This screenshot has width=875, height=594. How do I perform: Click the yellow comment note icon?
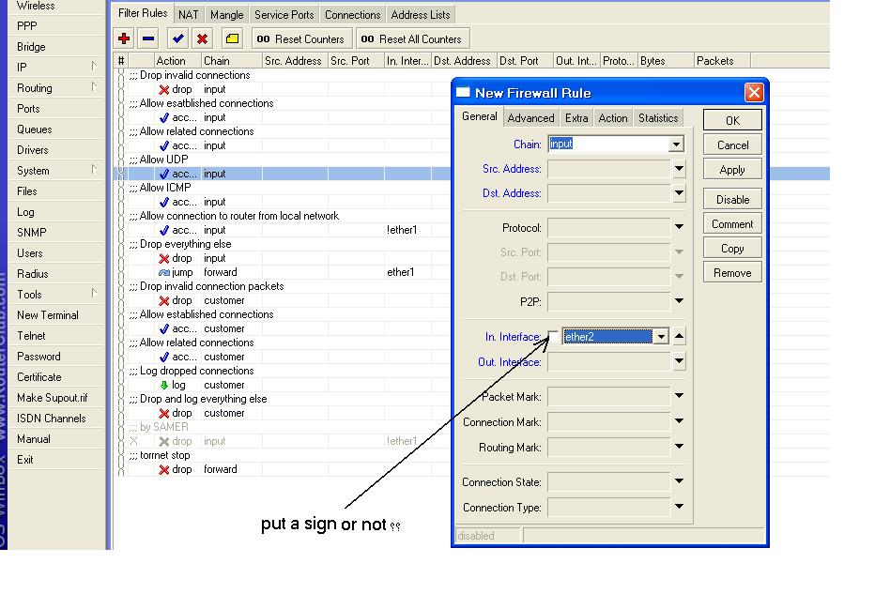click(232, 38)
